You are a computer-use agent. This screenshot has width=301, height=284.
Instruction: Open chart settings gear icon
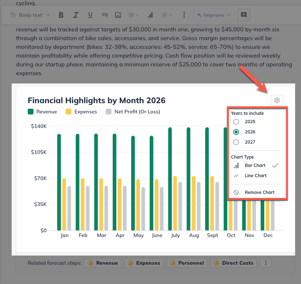coord(277,100)
